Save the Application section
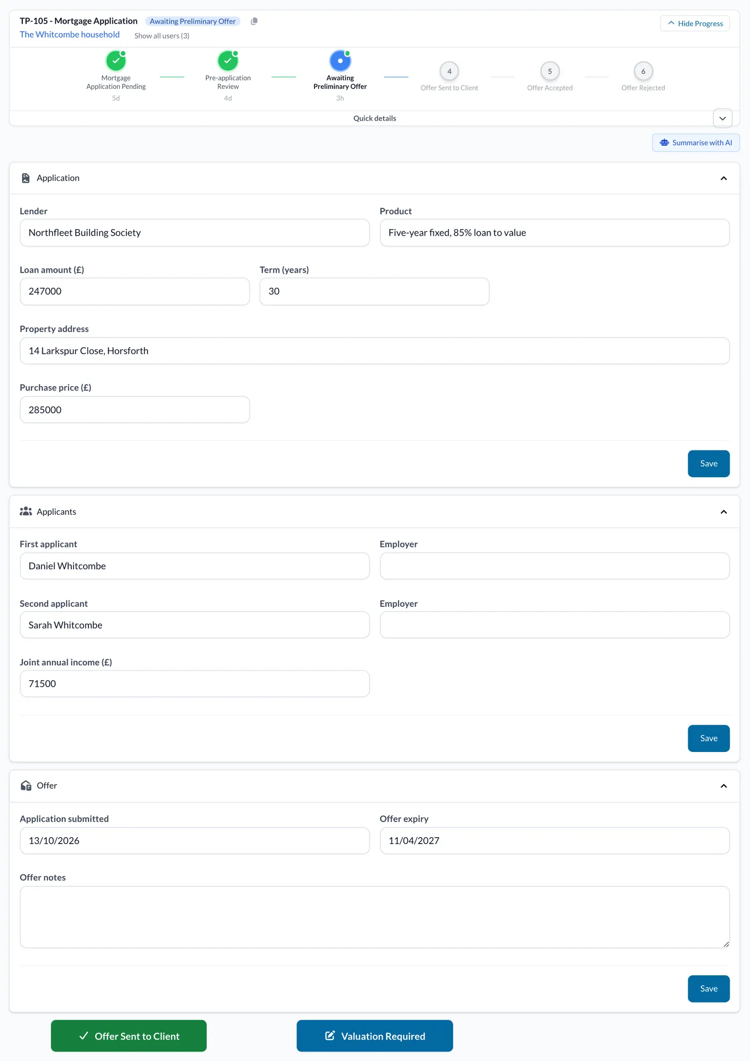The height and width of the screenshot is (1061, 750). click(x=709, y=464)
